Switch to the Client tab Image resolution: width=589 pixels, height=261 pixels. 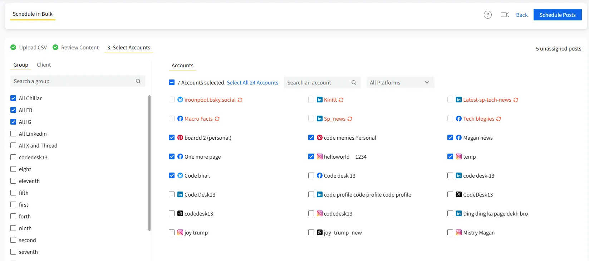[44, 65]
